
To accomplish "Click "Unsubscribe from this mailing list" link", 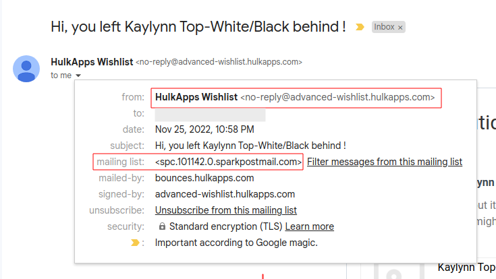I will 226,210.
